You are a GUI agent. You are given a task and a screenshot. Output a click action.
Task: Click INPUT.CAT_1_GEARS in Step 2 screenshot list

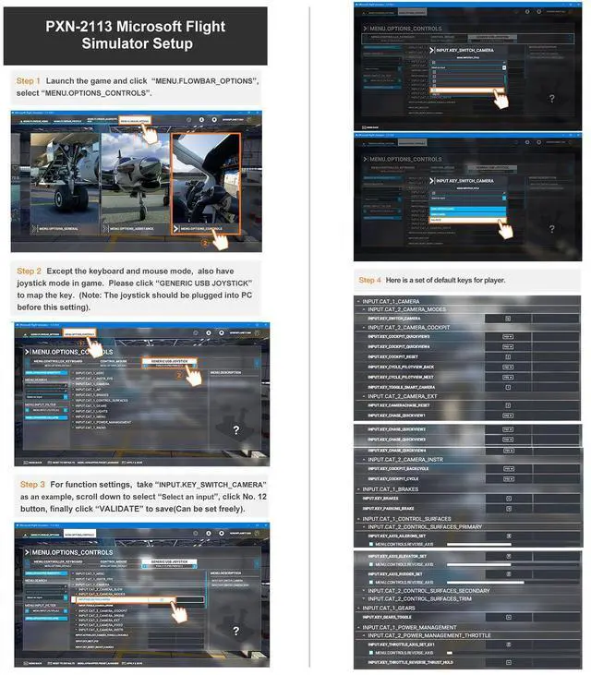coord(90,406)
